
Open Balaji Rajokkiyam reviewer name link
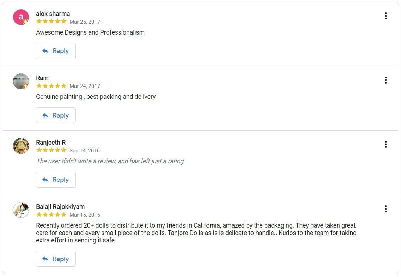(60, 207)
